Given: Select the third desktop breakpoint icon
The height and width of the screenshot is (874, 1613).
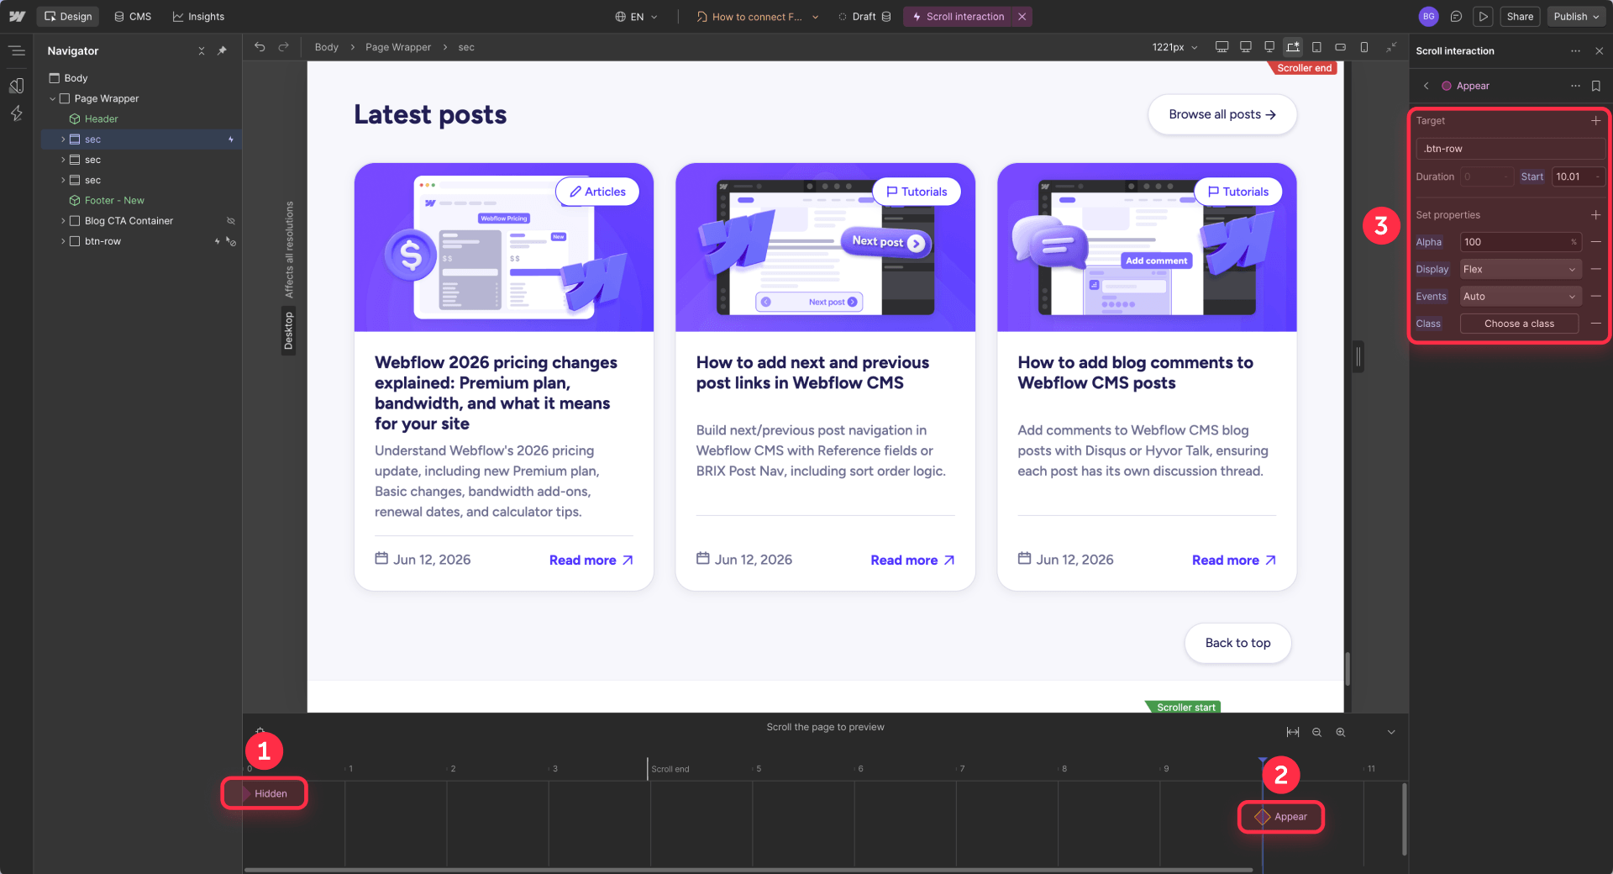Looking at the screenshot, I should coord(1269,47).
